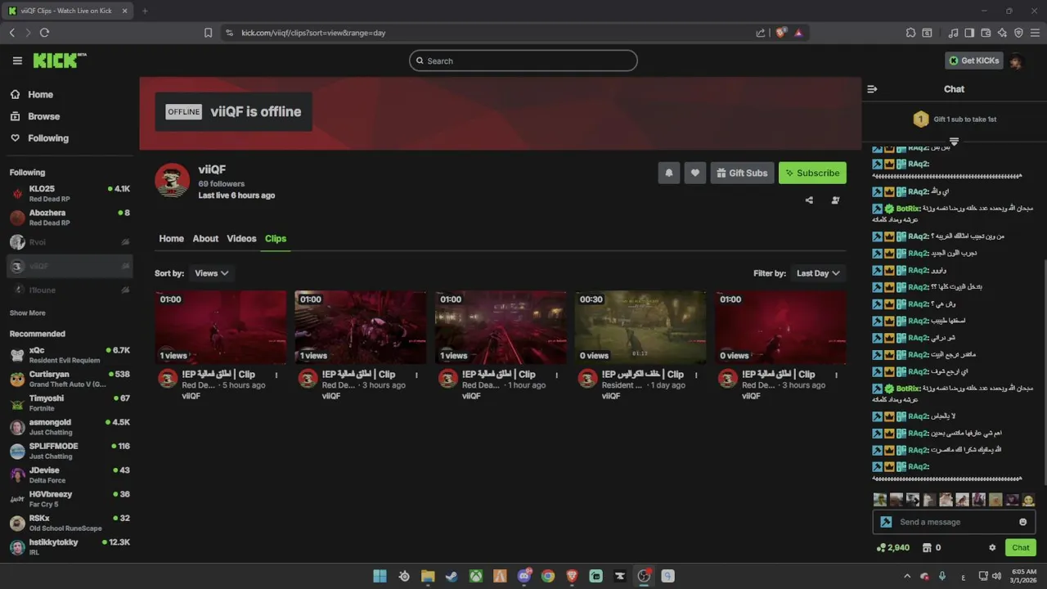Open Abozhera channel in Following list
This screenshot has width=1047, height=589.
[x=70, y=218]
